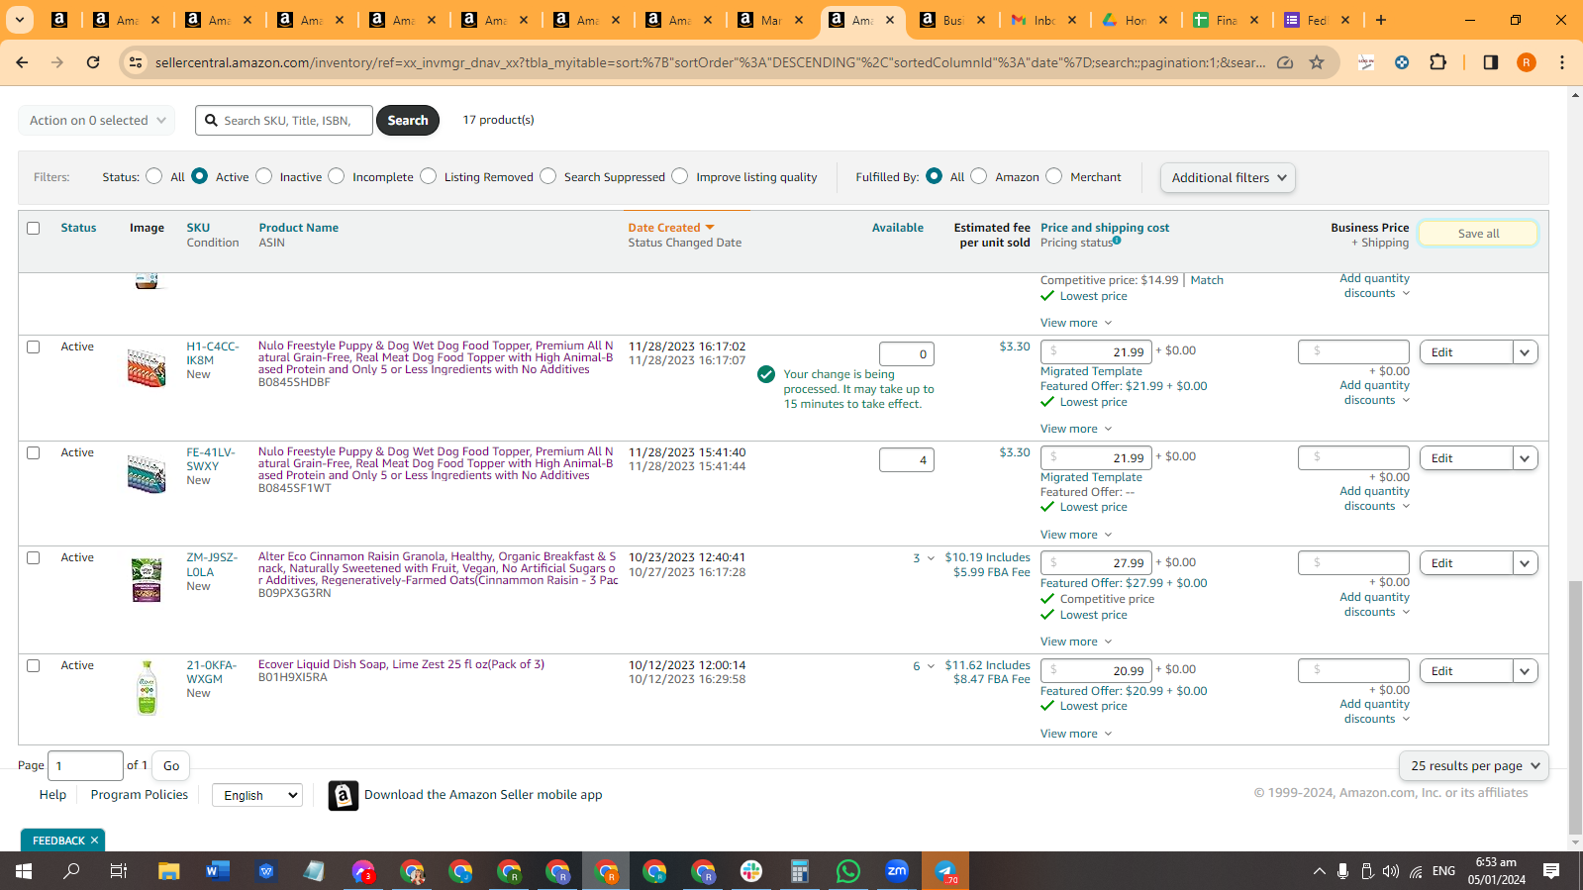
Task: Click the Date Created sort arrow
Action: (x=710, y=228)
